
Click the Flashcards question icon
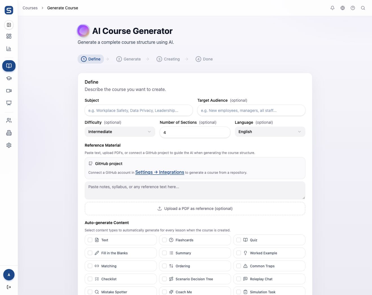pos(171,240)
